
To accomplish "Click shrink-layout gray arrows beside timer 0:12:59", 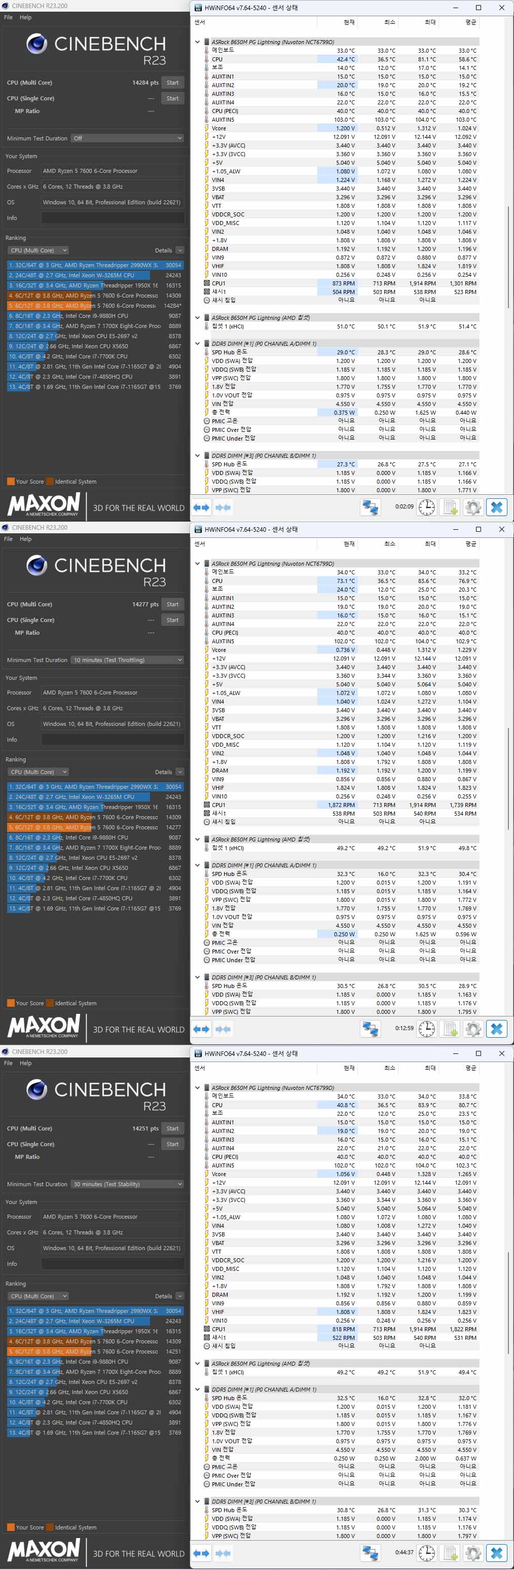I will [x=223, y=1029].
